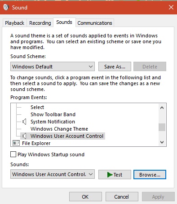Click the greyed-out Delete button
This screenshot has height=204, width=177.
pyautogui.click(x=150, y=67)
